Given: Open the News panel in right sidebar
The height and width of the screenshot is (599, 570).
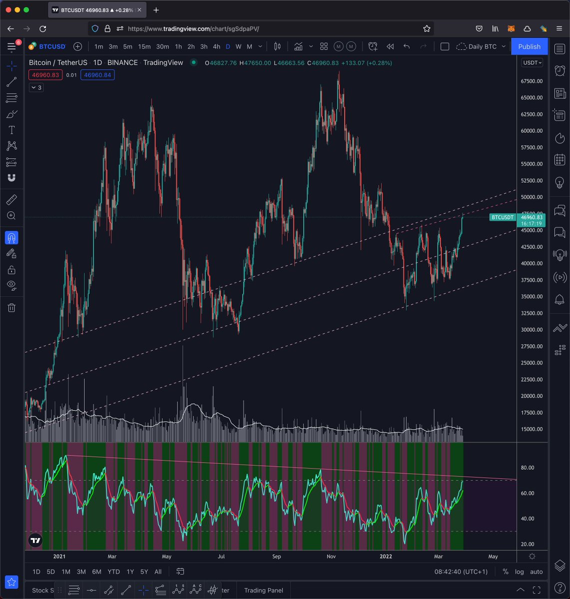Looking at the screenshot, I should pos(560,93).
